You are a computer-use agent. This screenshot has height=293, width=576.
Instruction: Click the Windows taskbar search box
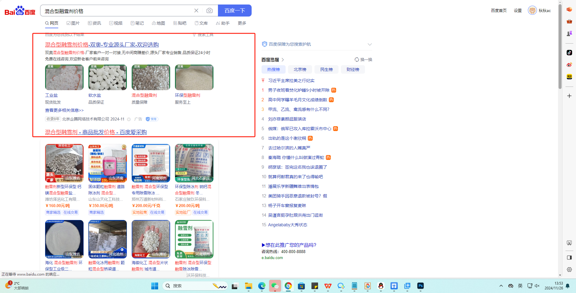pyautogui.click(x=195, y=286)
